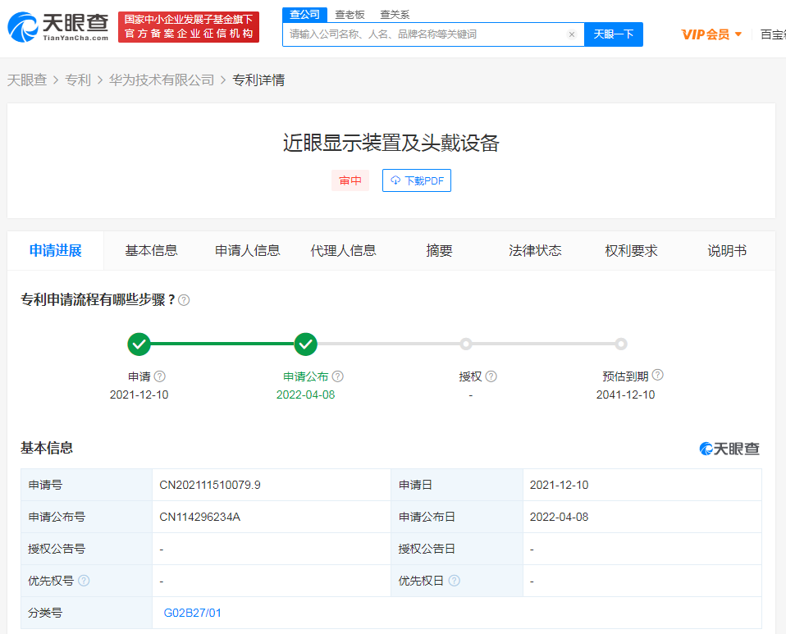Click the red 官方备案企业征信机构 banner

coord(189,27)
